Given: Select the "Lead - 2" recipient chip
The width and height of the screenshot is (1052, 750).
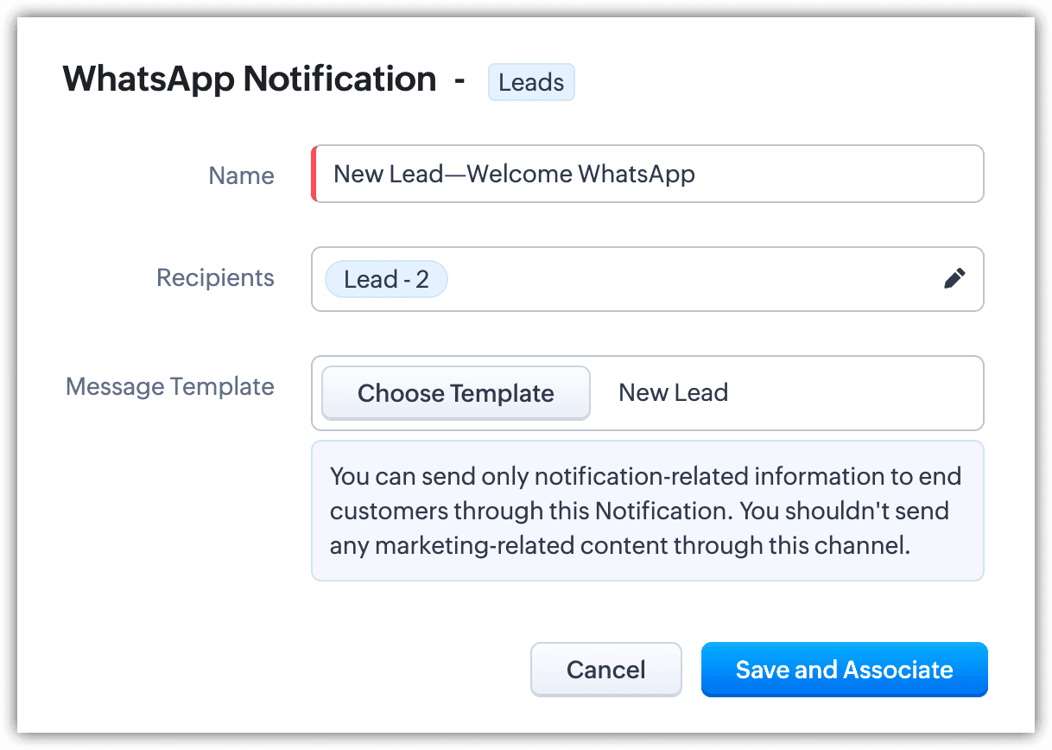Looking at the screenshot, I should 386,279.
